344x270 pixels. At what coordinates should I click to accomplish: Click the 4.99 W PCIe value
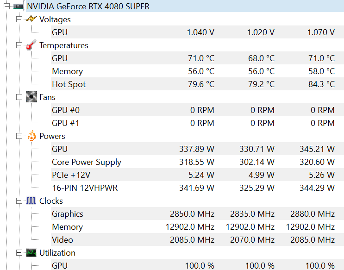(x=262, y=175)
